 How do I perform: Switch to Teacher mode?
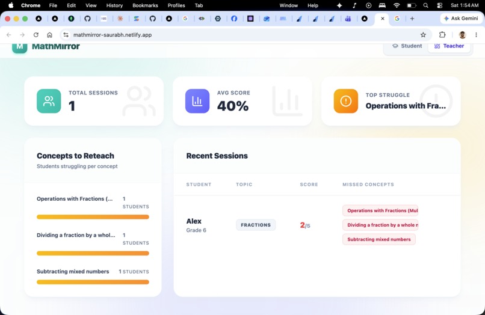point(449,46)
